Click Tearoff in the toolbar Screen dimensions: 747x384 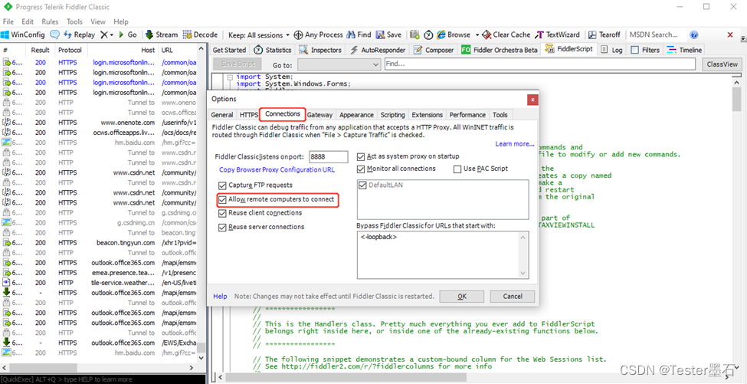click(x=604, y=34)
